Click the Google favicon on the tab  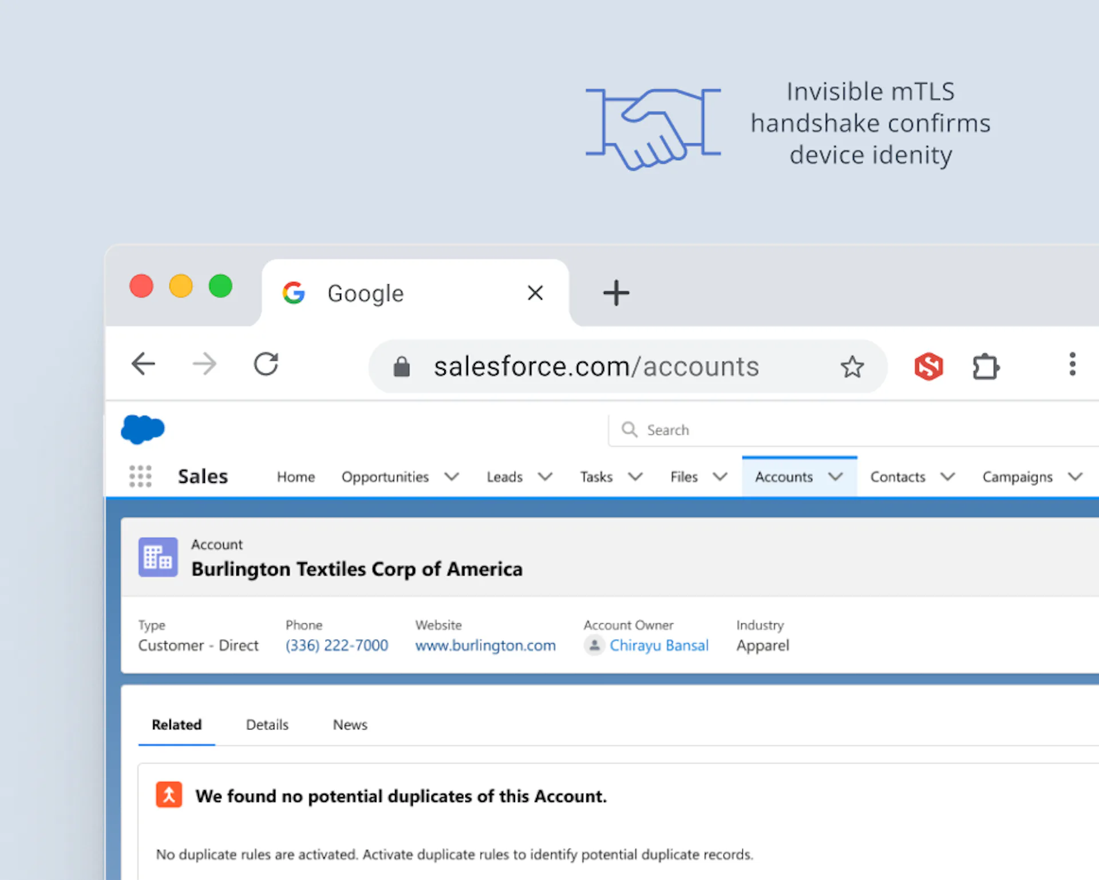294,293
